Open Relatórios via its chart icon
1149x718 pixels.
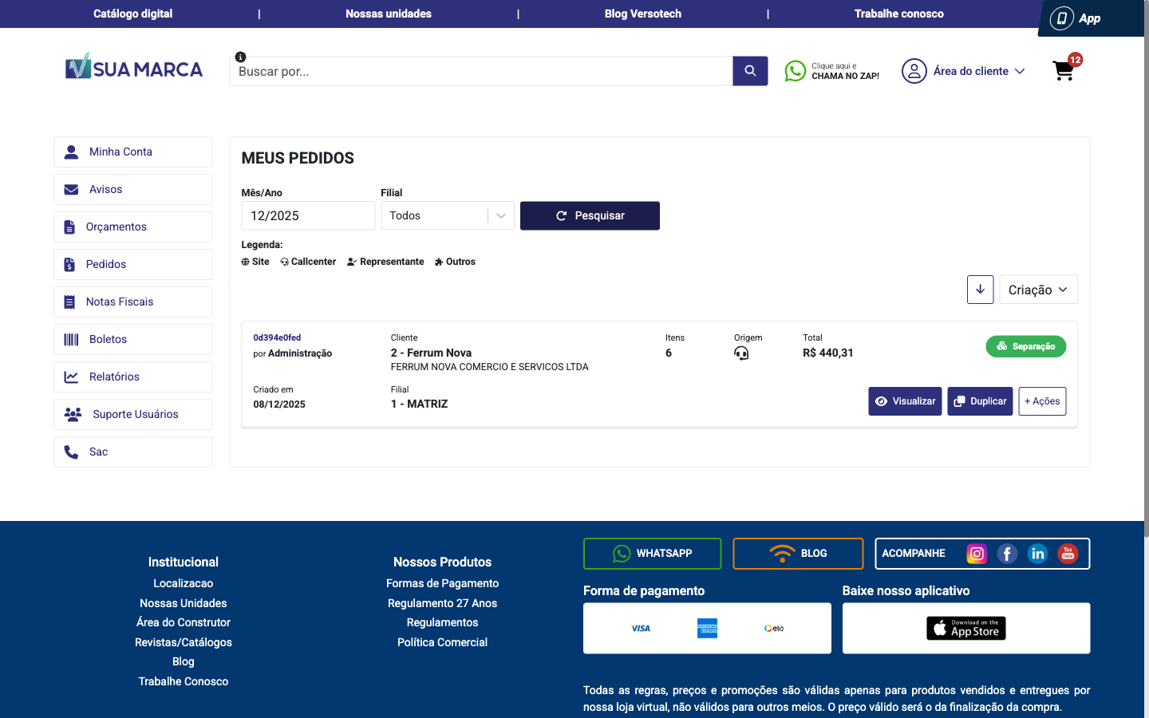[x=69, y=377]
